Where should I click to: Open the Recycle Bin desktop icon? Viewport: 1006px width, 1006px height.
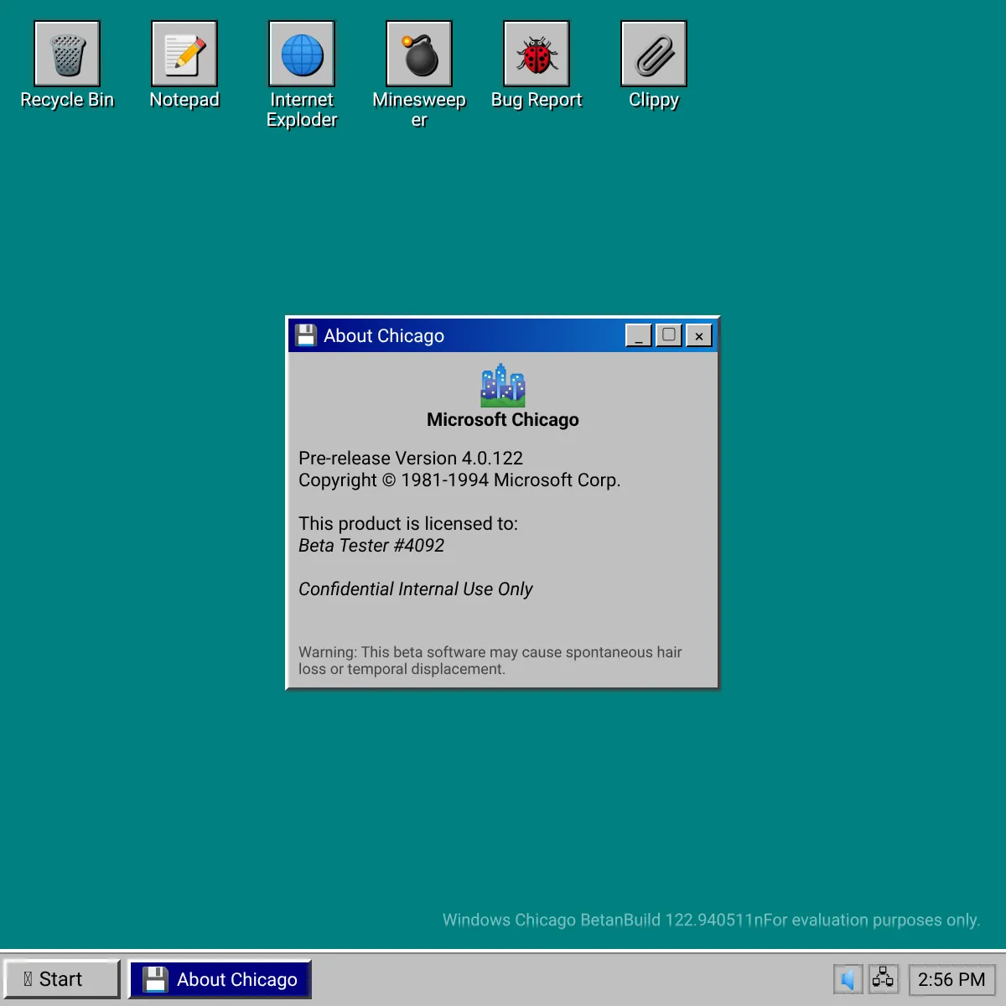pos(67,54)
